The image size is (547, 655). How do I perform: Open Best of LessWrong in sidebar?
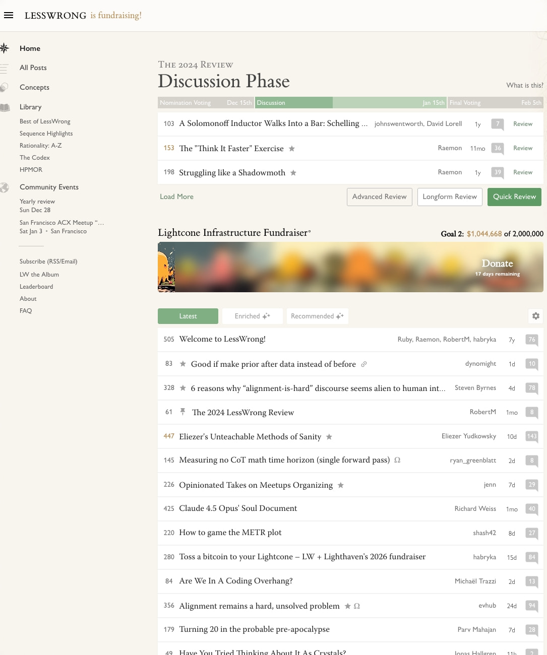pos(45,121)
